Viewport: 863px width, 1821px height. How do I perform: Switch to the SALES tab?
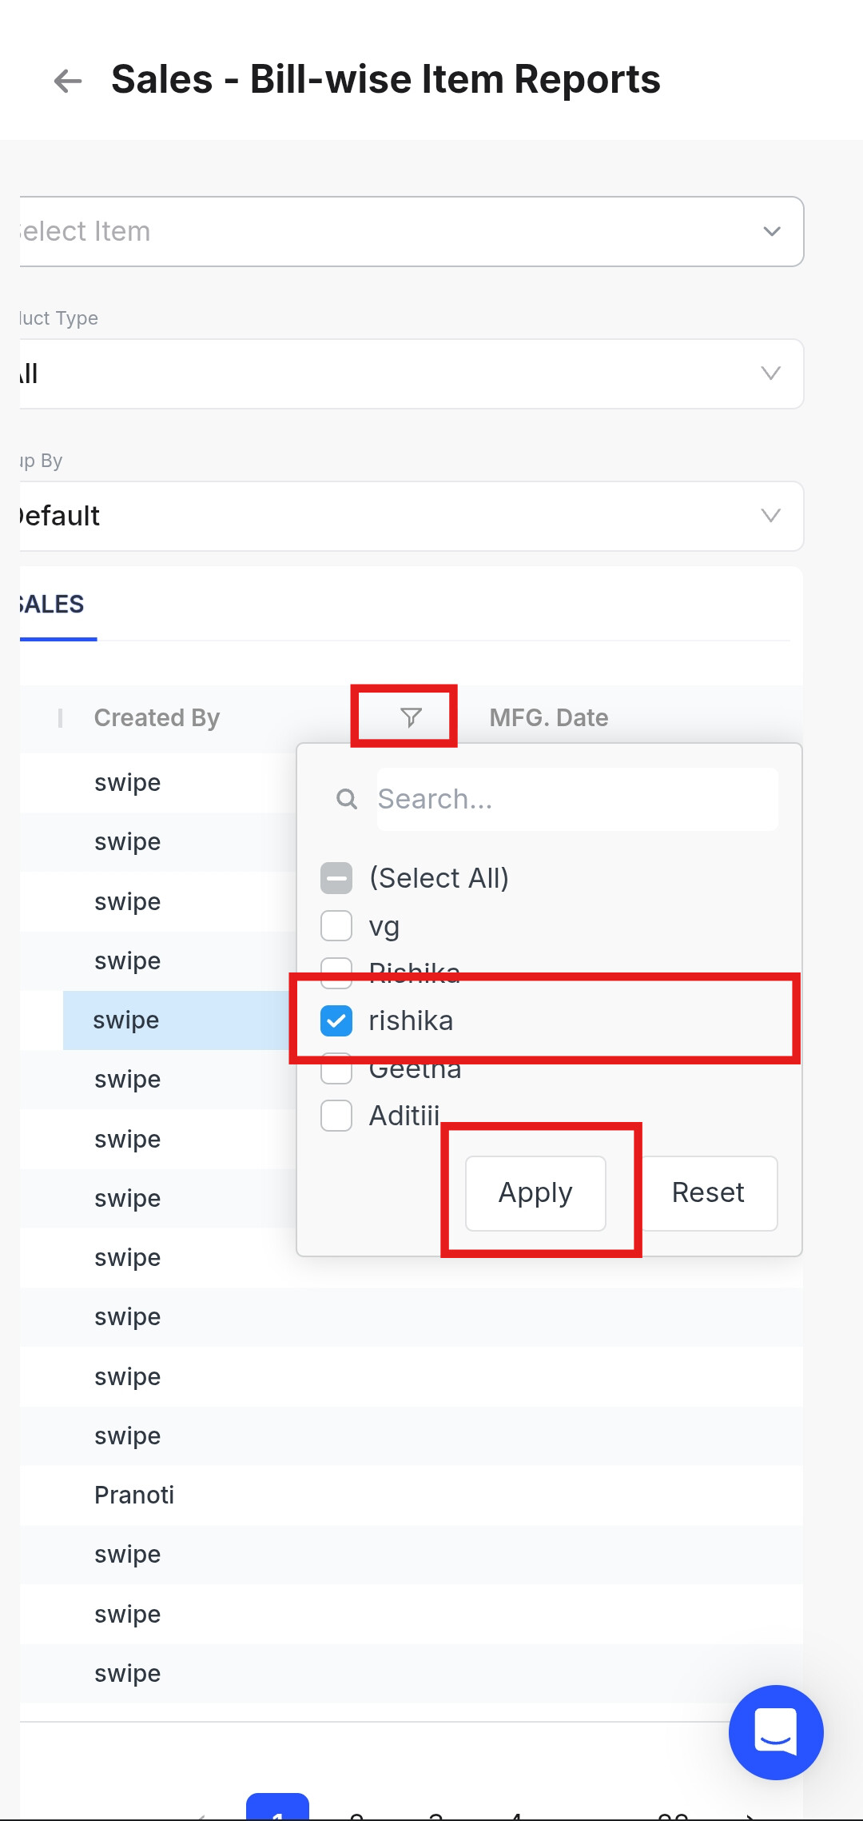(53, 605)
